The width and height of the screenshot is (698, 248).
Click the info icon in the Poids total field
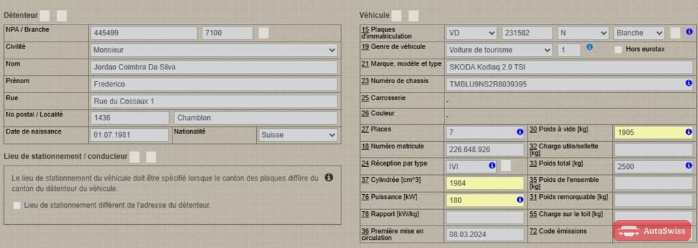coord(688,165)
